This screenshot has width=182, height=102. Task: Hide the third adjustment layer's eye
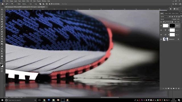[161, 35]
